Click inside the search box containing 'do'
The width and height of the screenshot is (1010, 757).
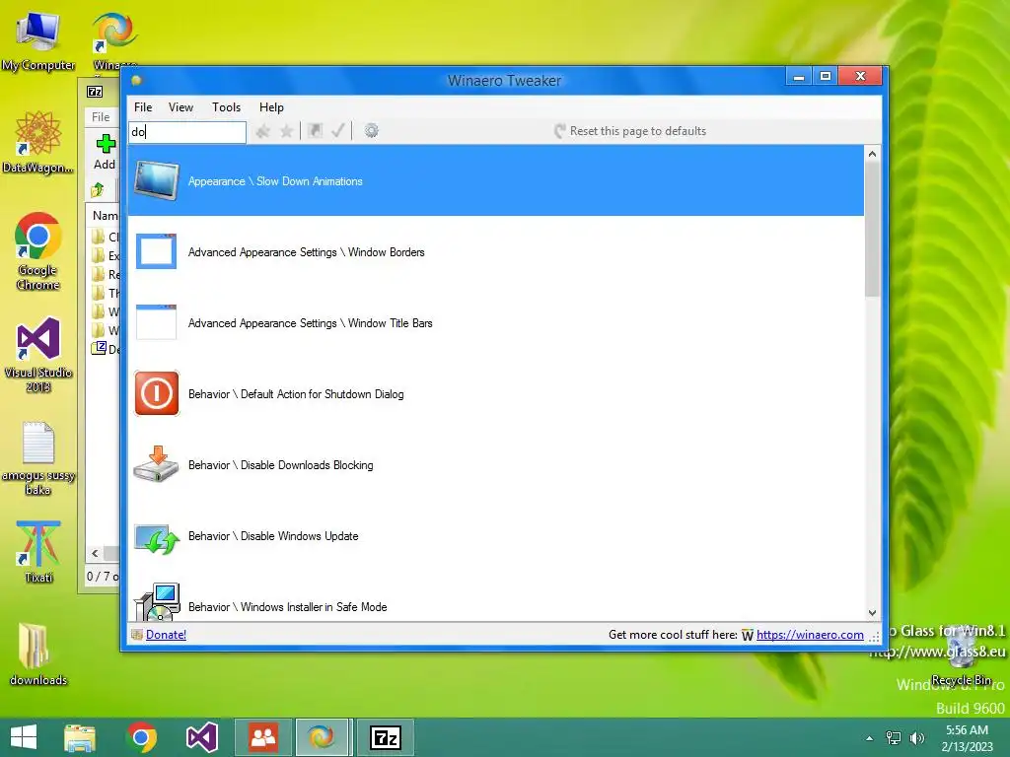(x=186, y=132)
